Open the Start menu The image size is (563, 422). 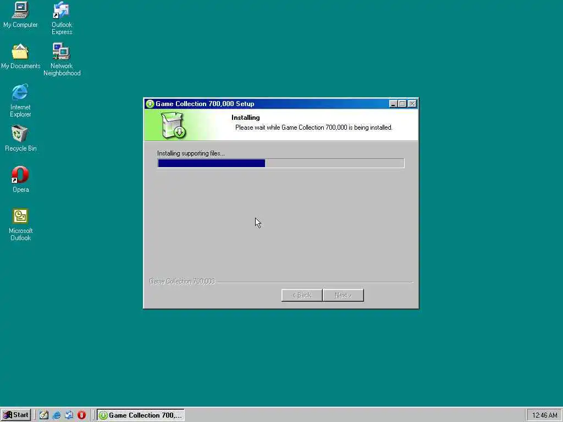[16, 415]
